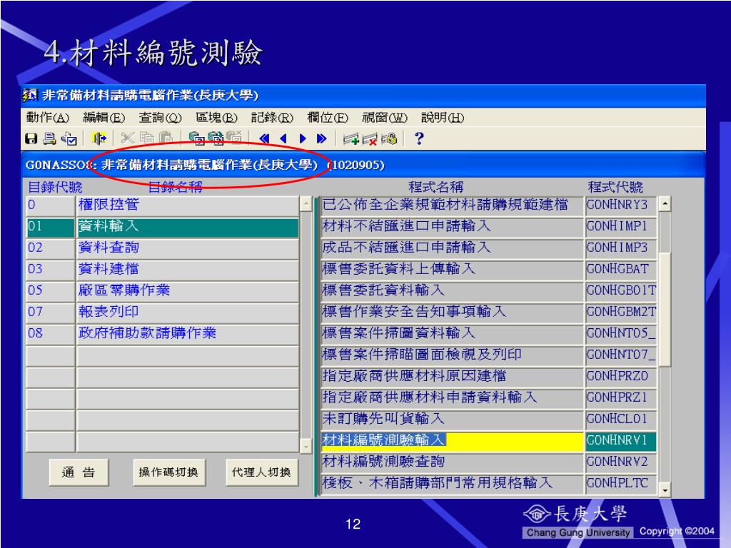Screen dimensions: 731x548
Task: Click the Exit door icon
Action: coord(99,138)
